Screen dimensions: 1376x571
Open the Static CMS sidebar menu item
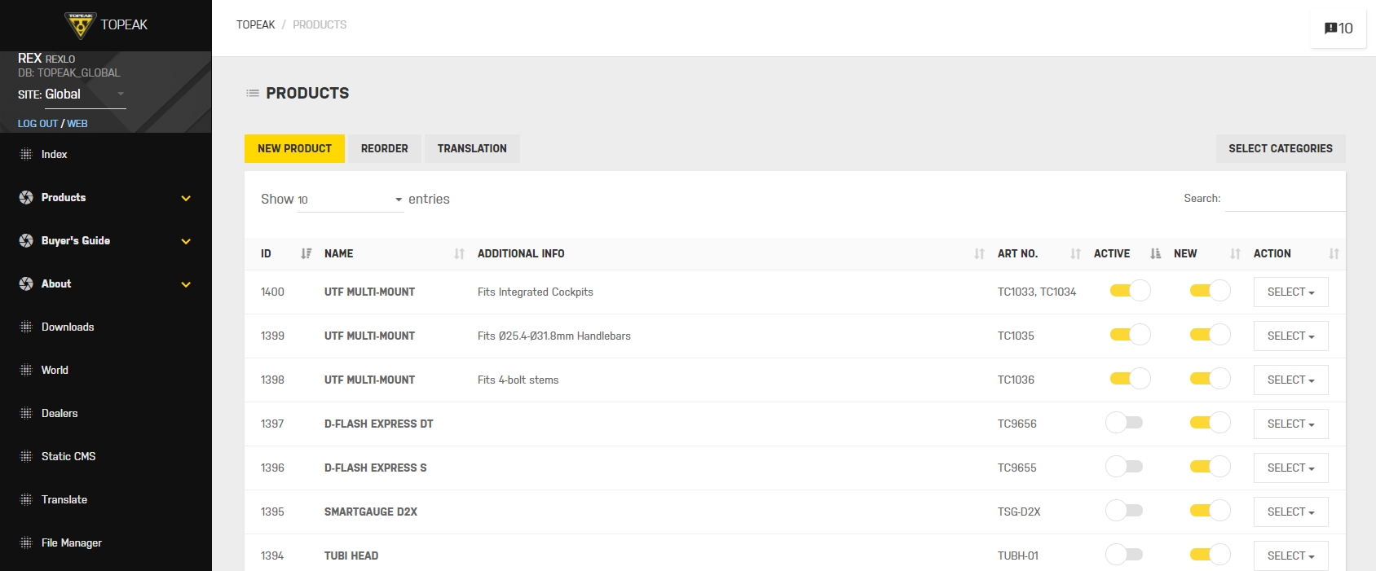pos(106,456)
